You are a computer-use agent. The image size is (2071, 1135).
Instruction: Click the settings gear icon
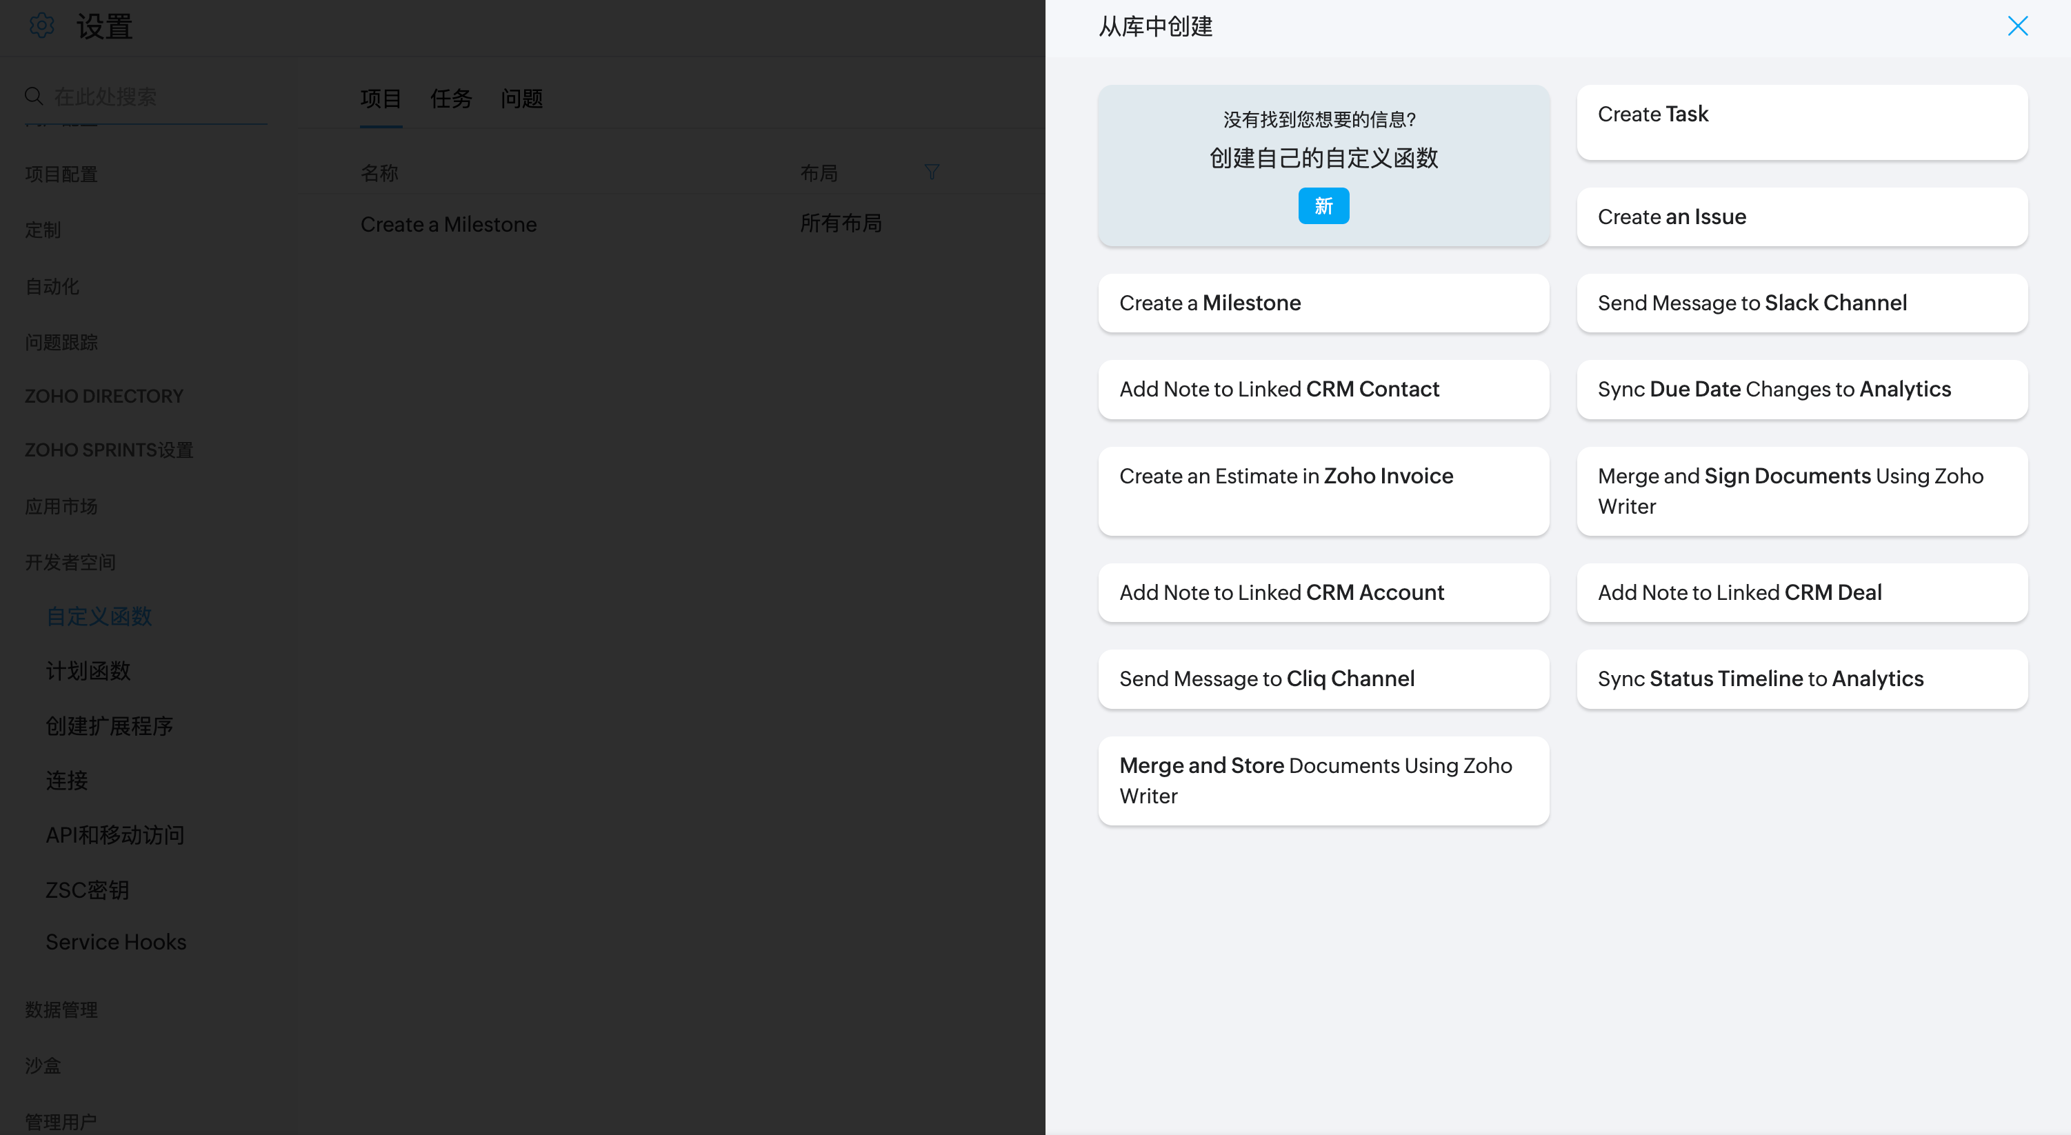pyautogui.click(x=41, y=26)
